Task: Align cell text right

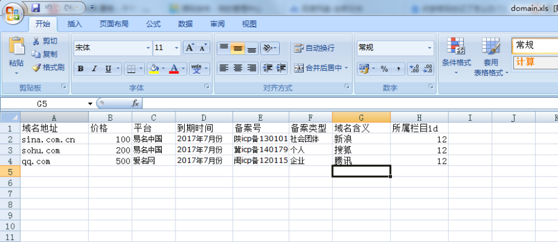Action: point(251,67)
